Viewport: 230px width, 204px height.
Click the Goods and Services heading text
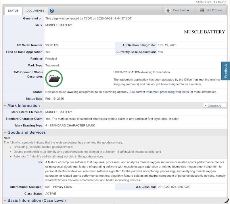(26, 132)
